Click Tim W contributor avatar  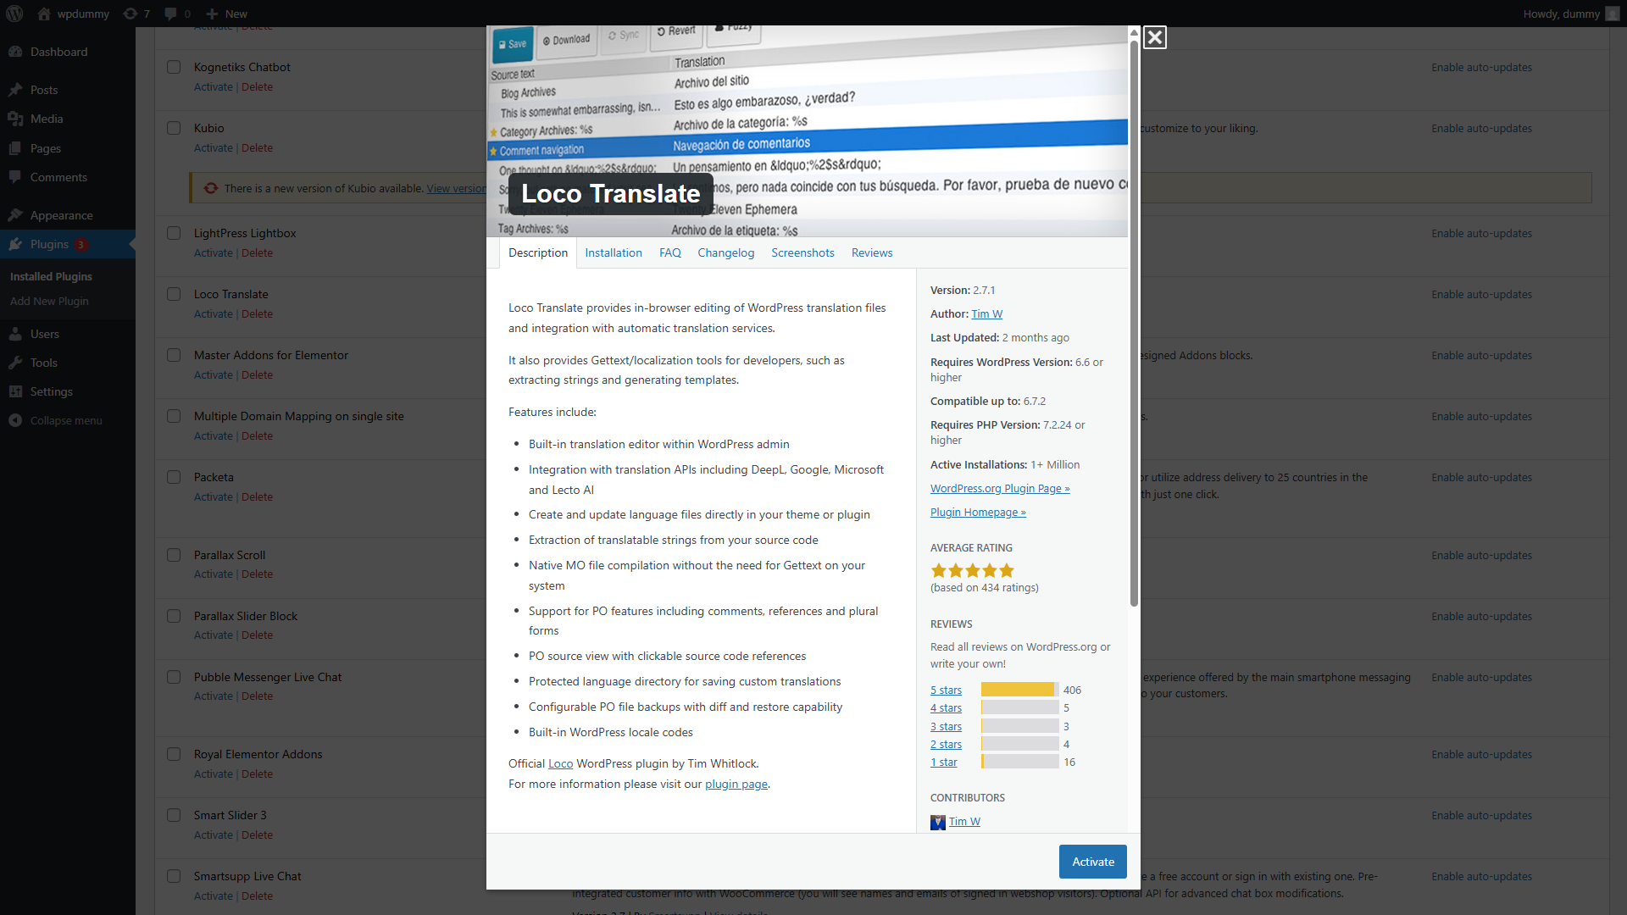tap(938, 822)
